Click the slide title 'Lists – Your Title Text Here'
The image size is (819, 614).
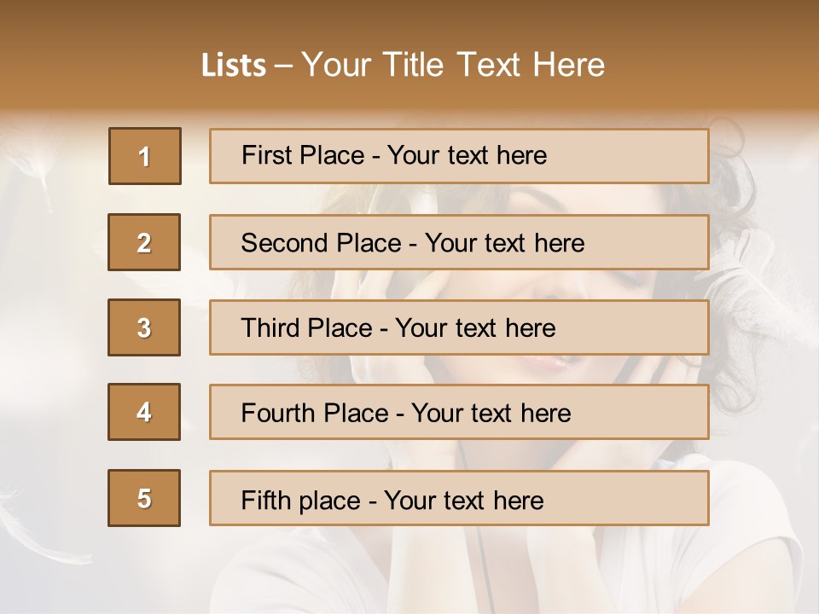(x=403, y=65)
